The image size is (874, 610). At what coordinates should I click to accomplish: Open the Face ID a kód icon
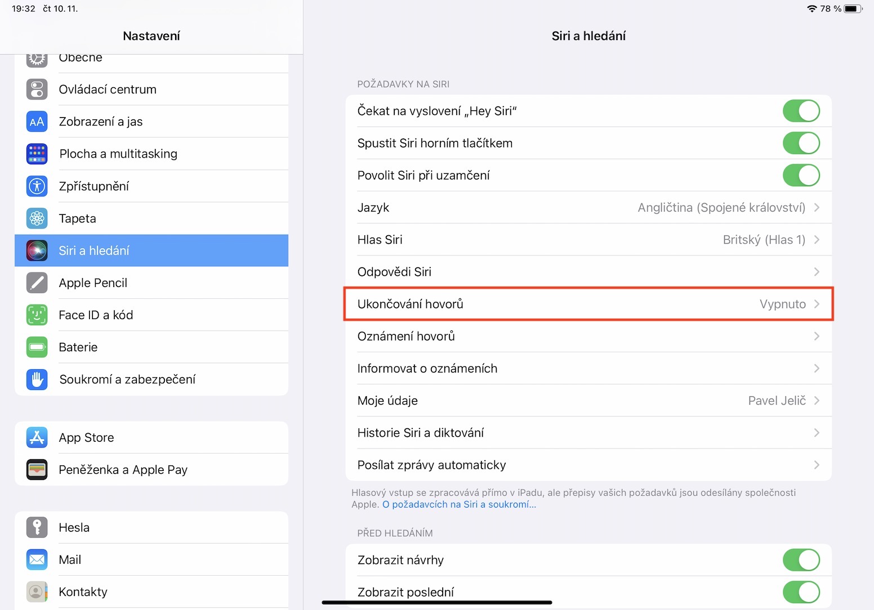point(37,315)
